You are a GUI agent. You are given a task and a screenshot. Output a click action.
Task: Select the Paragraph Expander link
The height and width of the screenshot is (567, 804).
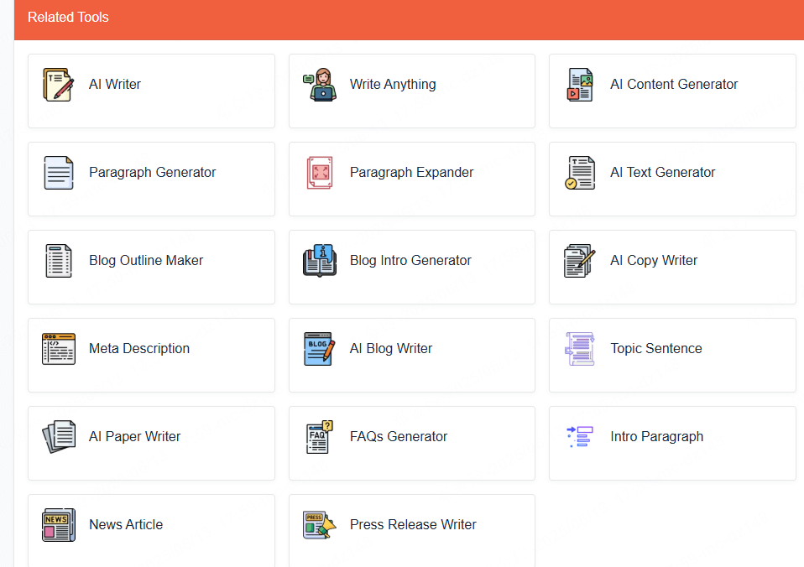(x=412, y=172)
